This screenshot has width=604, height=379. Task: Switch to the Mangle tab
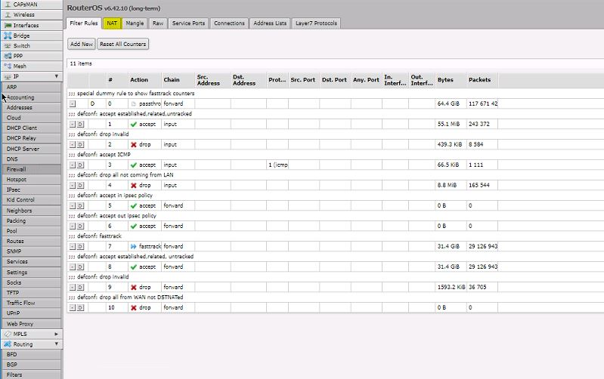(135, 23)
